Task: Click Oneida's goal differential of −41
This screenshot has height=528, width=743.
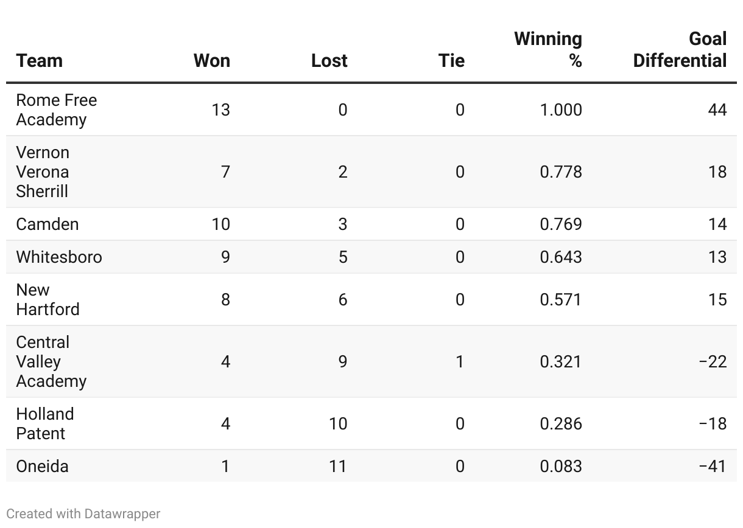Action: (713, 466)
